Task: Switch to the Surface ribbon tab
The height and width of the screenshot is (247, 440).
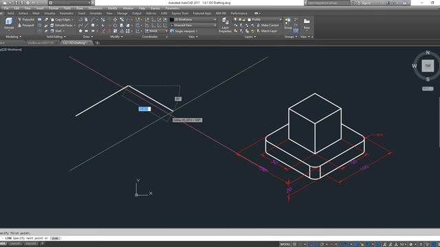Action: click(x=23, y=13)
